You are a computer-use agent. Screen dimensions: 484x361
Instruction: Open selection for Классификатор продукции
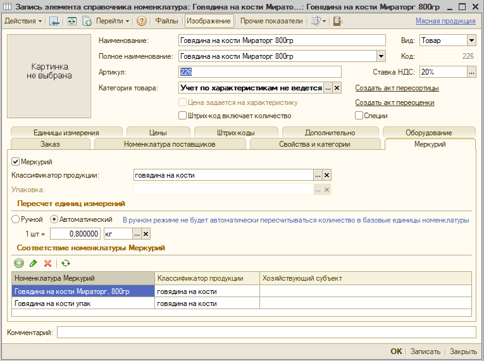point(318,175)
